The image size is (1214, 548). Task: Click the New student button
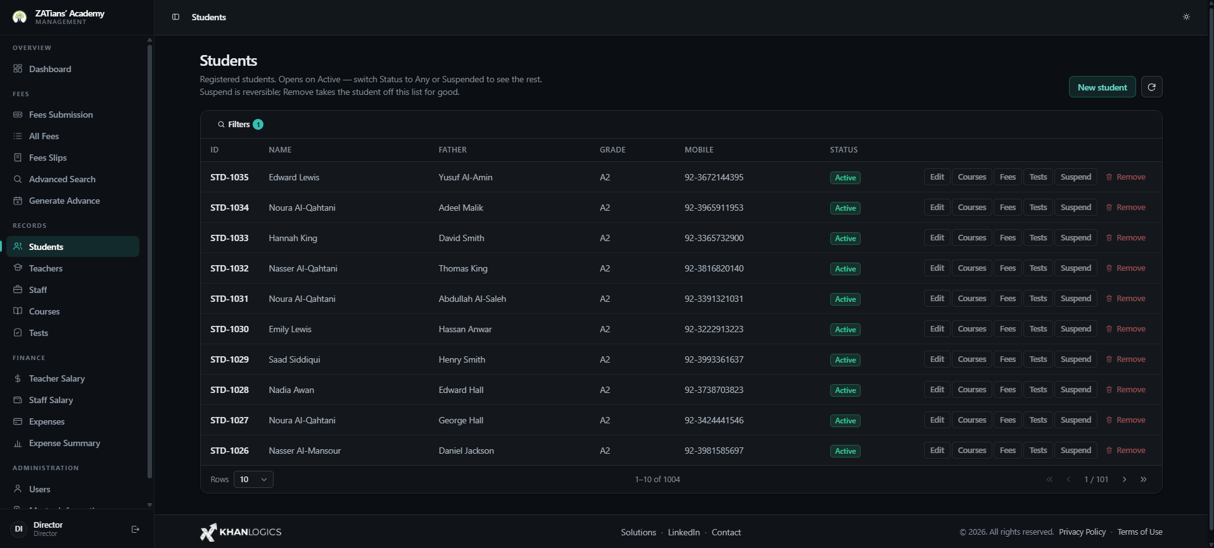click(1102, 87)
